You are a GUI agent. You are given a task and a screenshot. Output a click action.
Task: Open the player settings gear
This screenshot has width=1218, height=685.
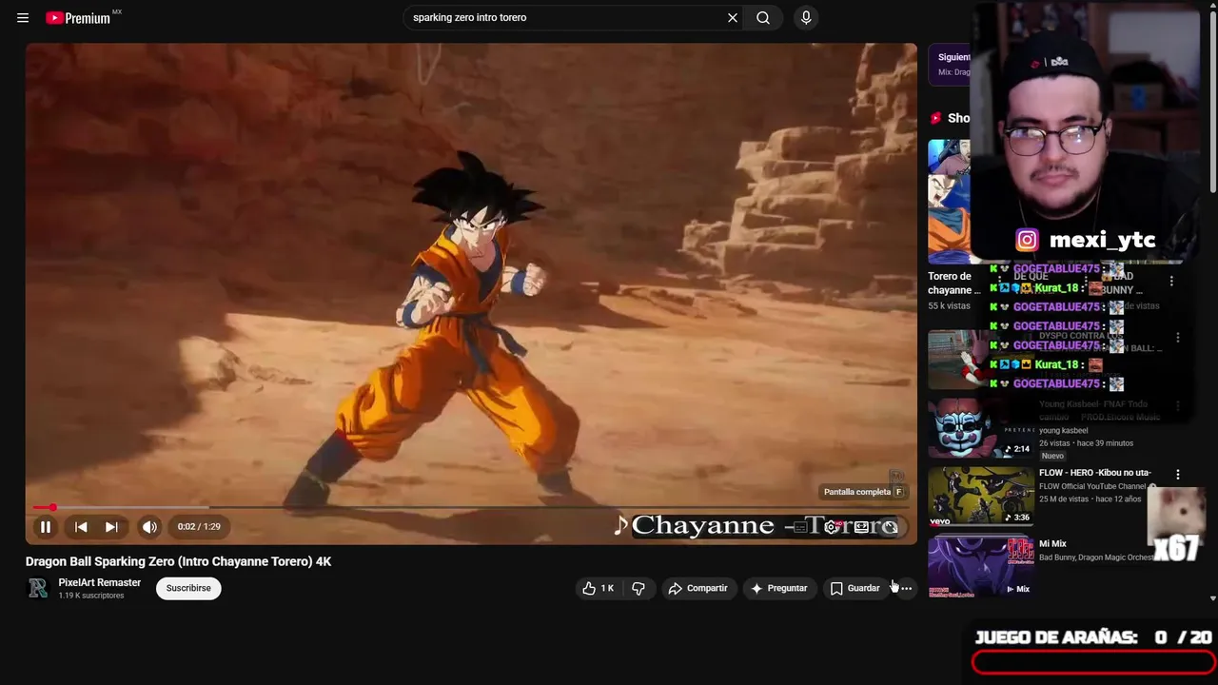point(831,527)
